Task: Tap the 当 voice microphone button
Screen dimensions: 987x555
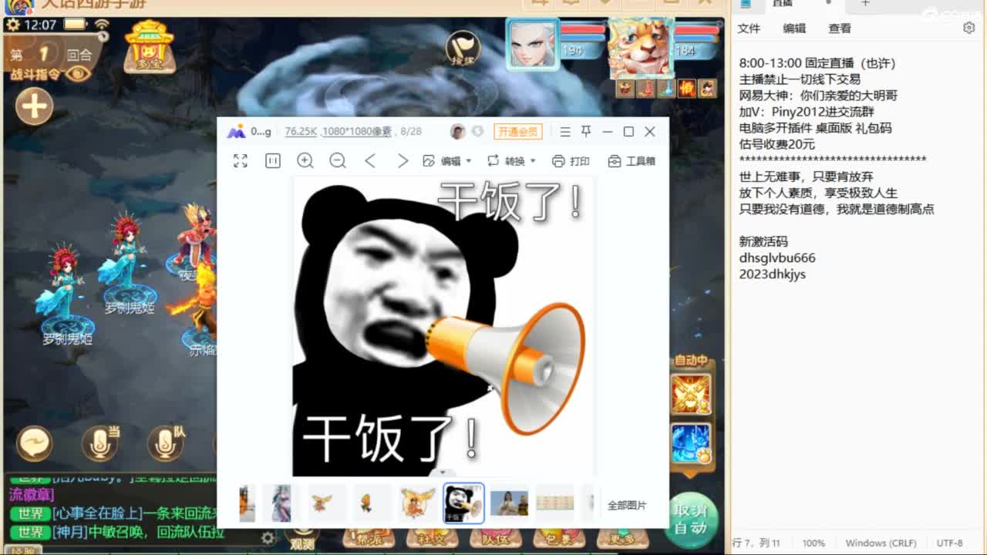Action: pos(100,443)
